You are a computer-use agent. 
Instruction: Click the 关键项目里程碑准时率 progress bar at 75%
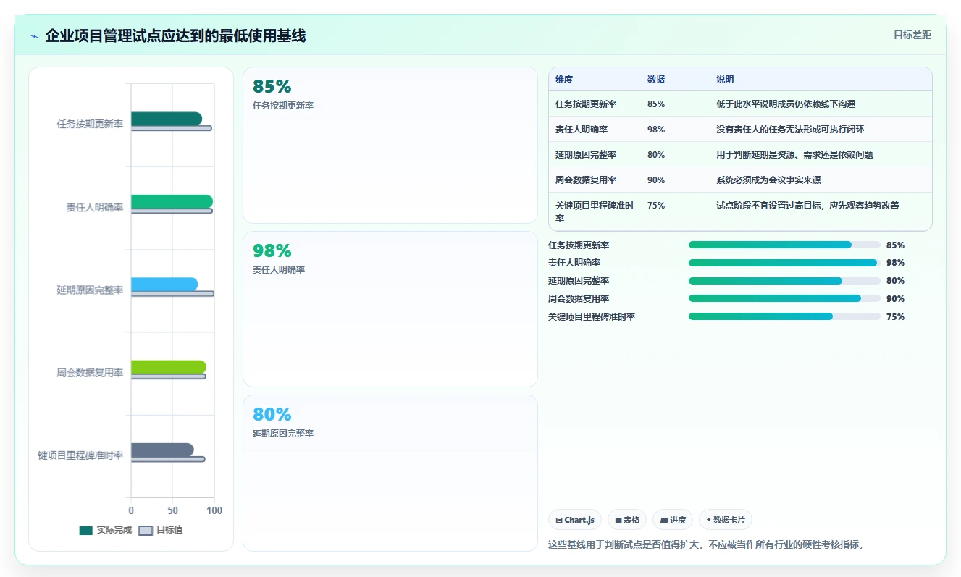coord(784,316)
